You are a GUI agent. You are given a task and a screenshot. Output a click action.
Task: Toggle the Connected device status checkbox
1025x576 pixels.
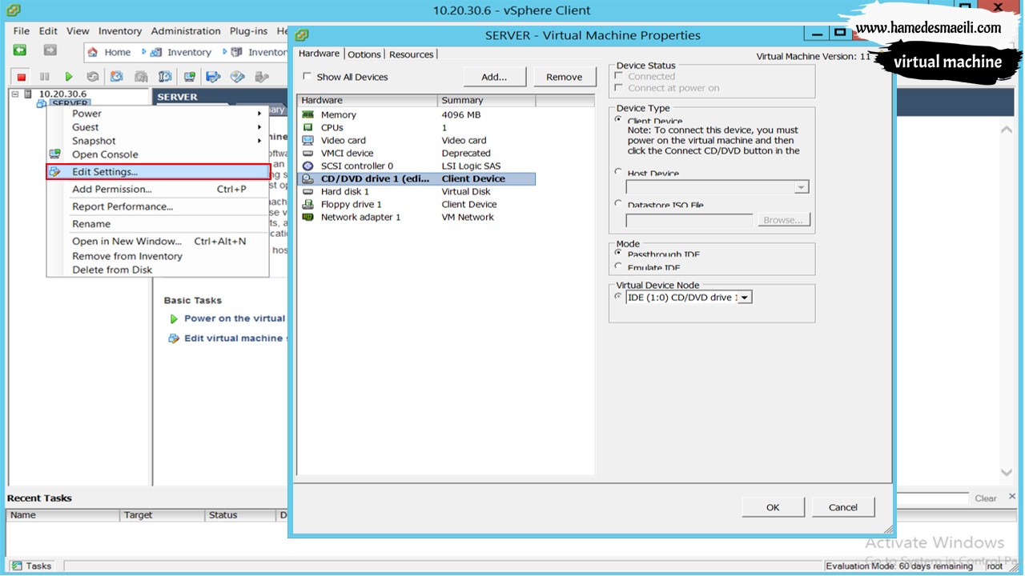(618, 76)
